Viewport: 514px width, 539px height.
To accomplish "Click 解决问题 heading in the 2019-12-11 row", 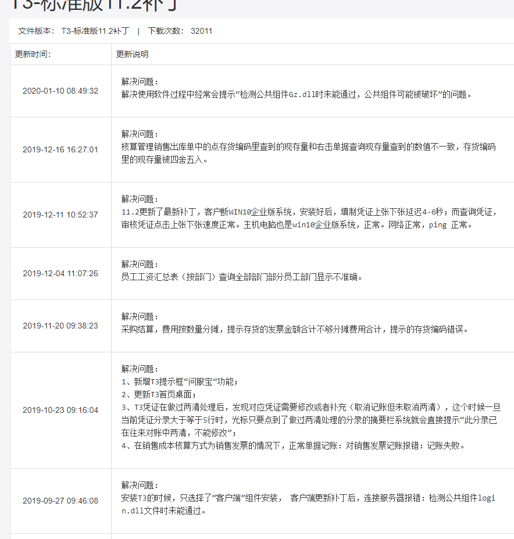I will tap(140, 199).
